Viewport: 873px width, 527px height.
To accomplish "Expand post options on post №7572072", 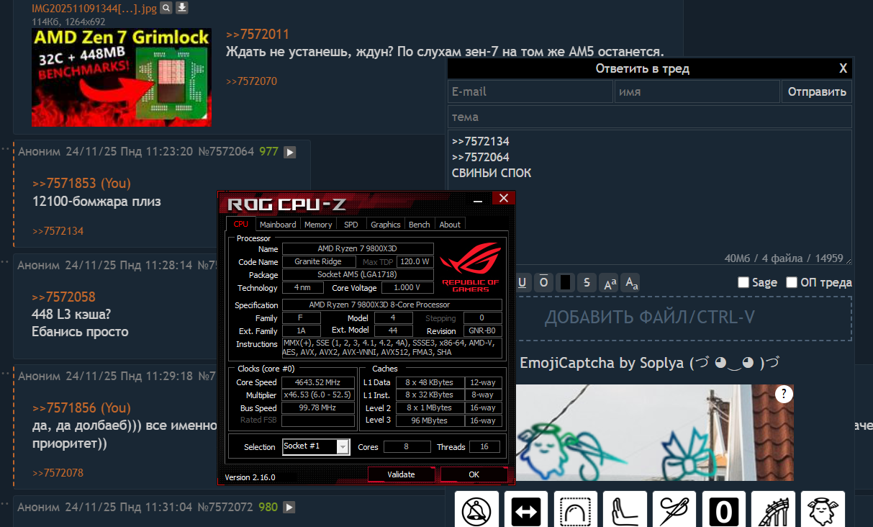I will pos(289,508).
